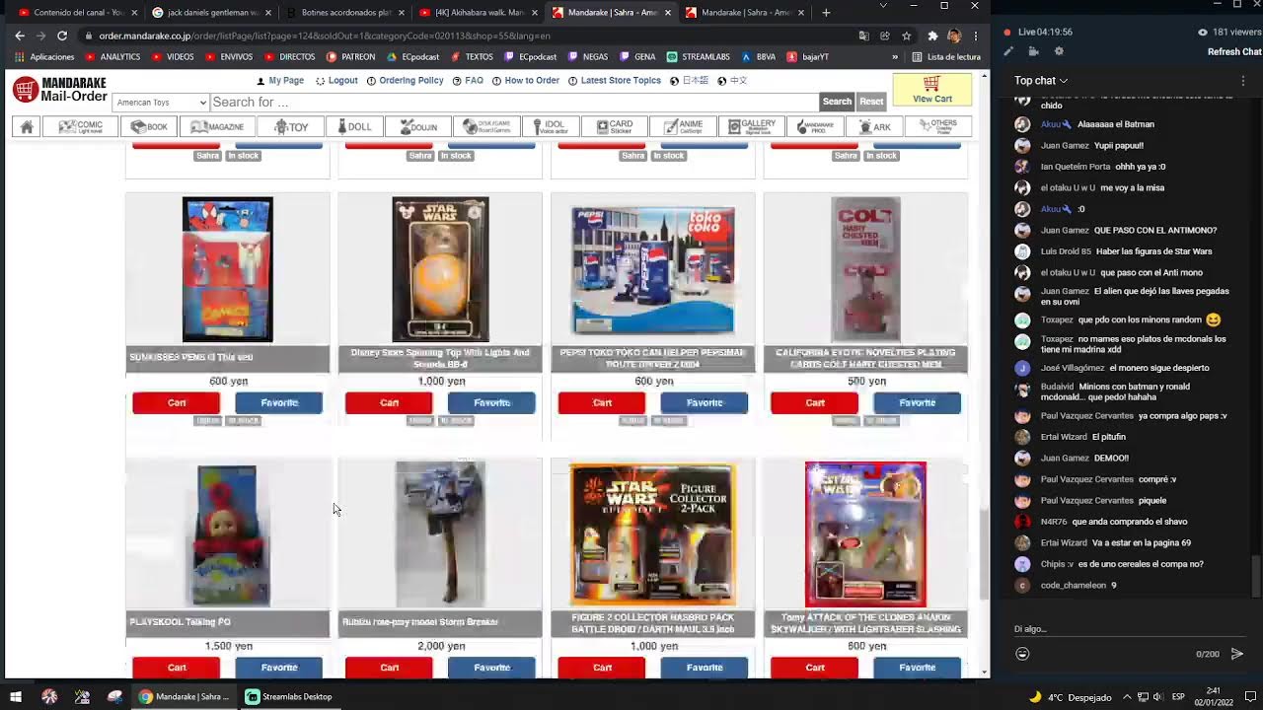Open the TOY category
Screen dimensions: 1263x710
(291, 126)
